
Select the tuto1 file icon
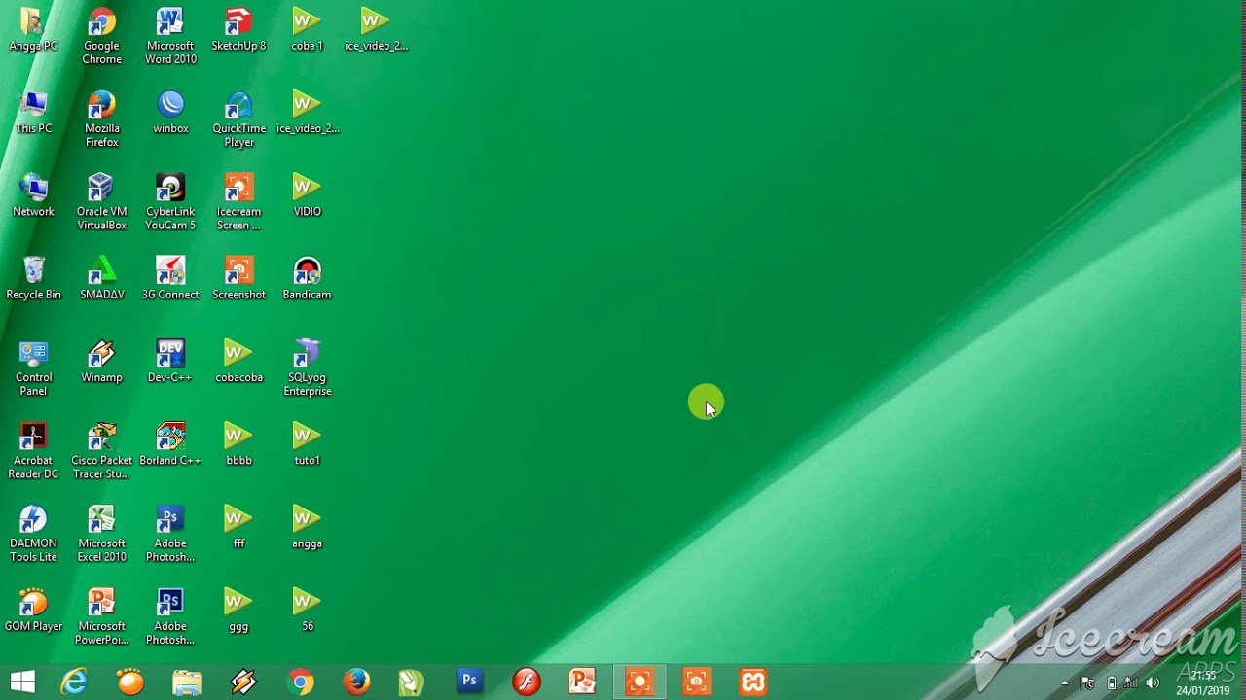(x=307, y=444)
